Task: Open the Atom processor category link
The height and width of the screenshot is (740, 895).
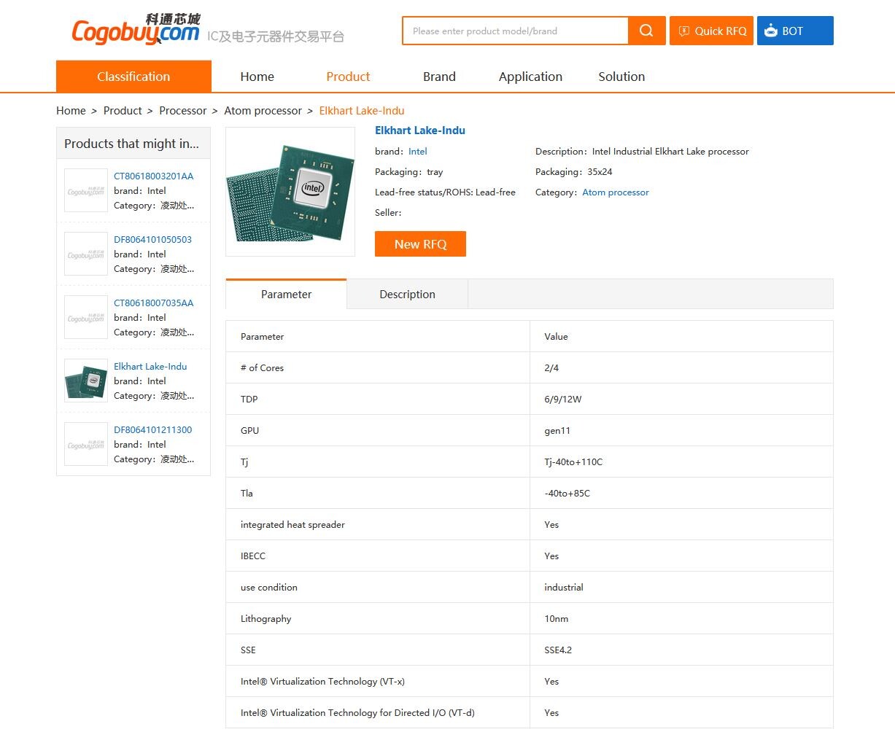Action: click(x=616, y=192)
